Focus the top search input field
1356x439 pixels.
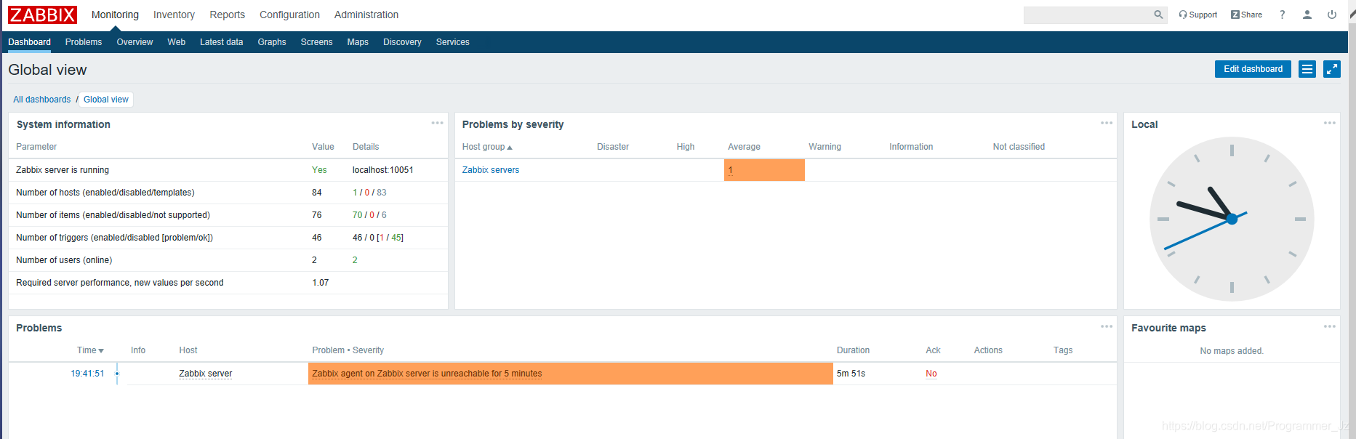point(1095,15)
